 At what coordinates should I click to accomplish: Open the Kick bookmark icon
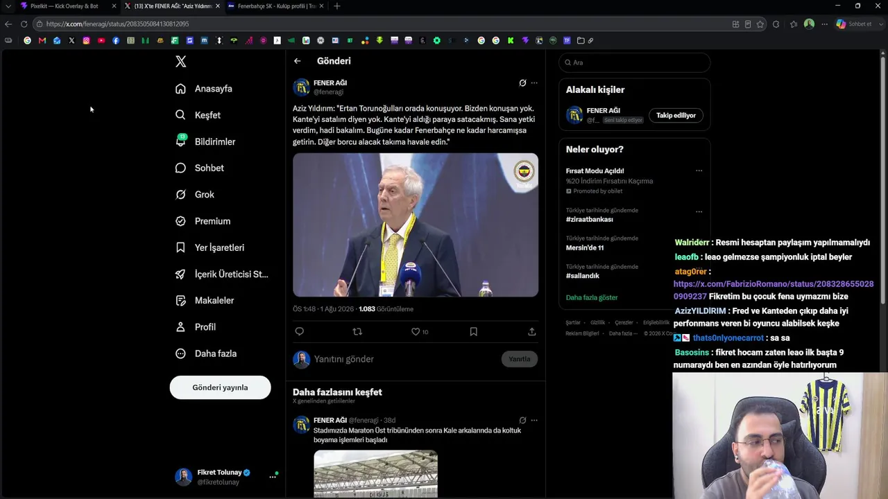[511, 40]
